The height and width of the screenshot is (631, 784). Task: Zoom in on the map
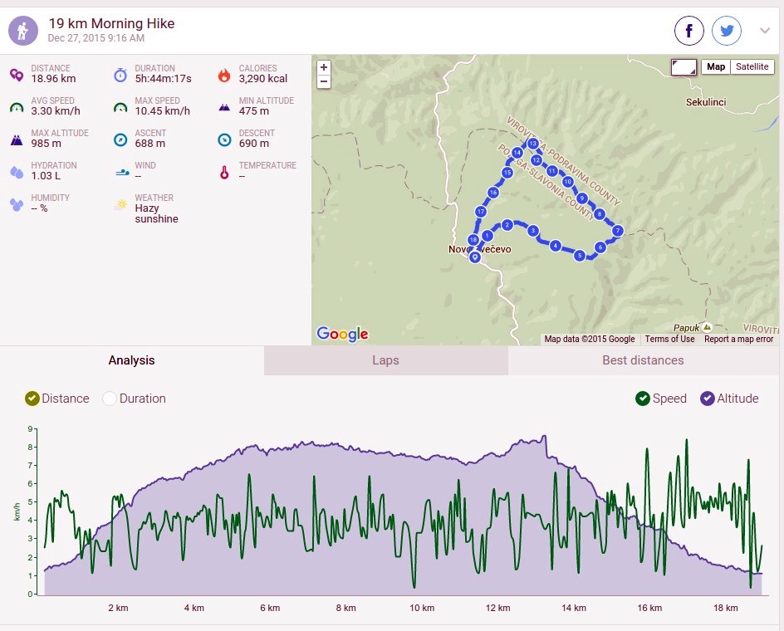pyautogui.click(x=324, y=67)
